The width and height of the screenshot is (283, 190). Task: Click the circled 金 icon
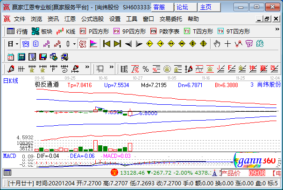[167, 69]
